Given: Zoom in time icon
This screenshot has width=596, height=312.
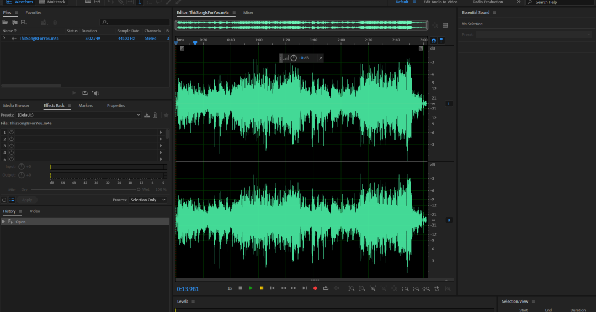Looking at the screenshot, I should point(372,288).
